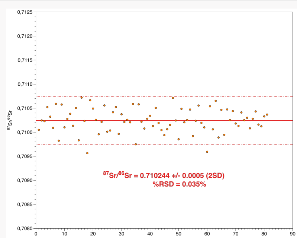Click the first orange data point at run 1
Viewport: 297px width, 238px height.
39,130
